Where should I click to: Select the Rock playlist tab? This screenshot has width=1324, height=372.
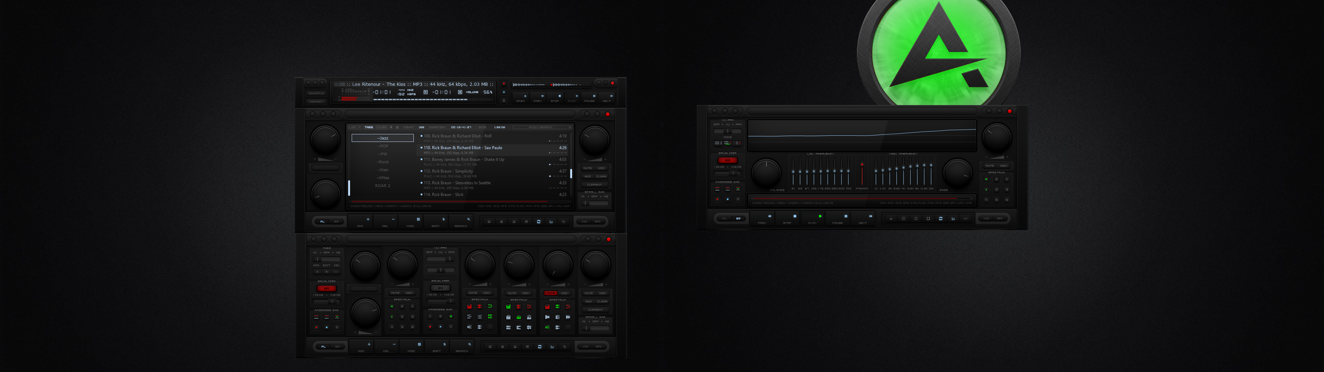383,162
